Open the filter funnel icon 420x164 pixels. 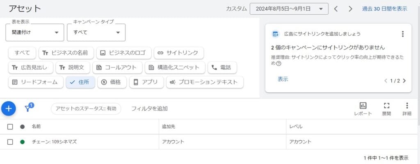pos(29,108)
